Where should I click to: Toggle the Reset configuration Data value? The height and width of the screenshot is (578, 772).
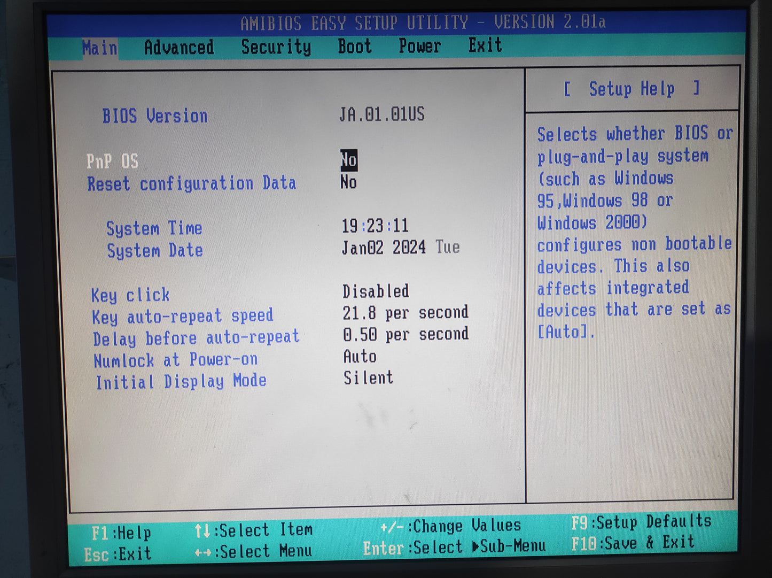pyautogui.click(x=349, y=182)
